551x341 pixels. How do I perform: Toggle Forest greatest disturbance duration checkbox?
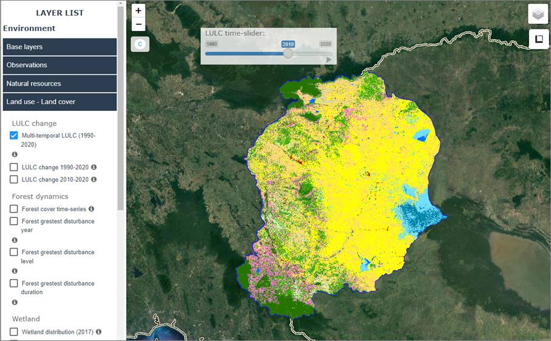pyautogui.click(x=14, y=283)
